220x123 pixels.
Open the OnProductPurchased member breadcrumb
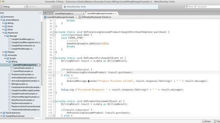96,17
